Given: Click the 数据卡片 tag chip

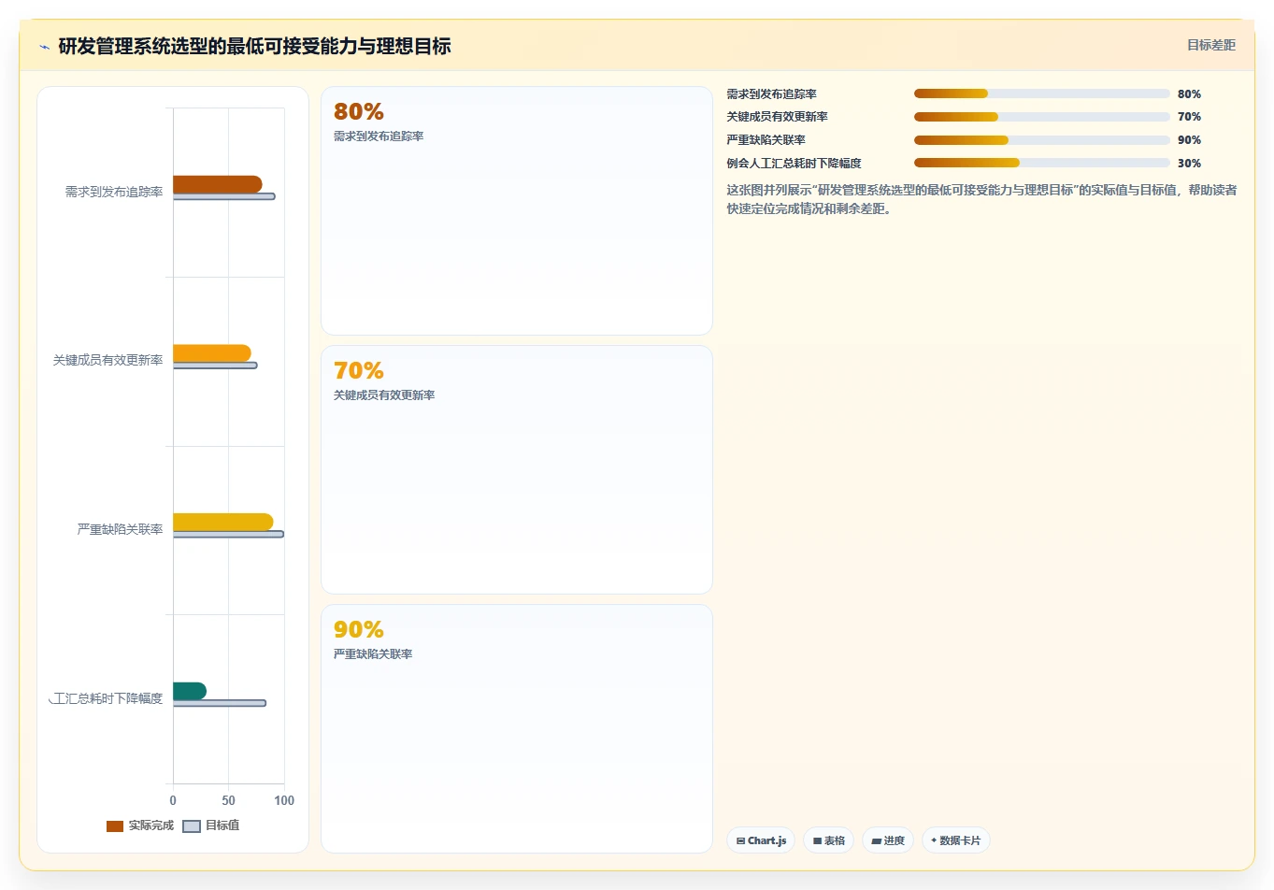Looking at the screenshot, I should (955, 840).
